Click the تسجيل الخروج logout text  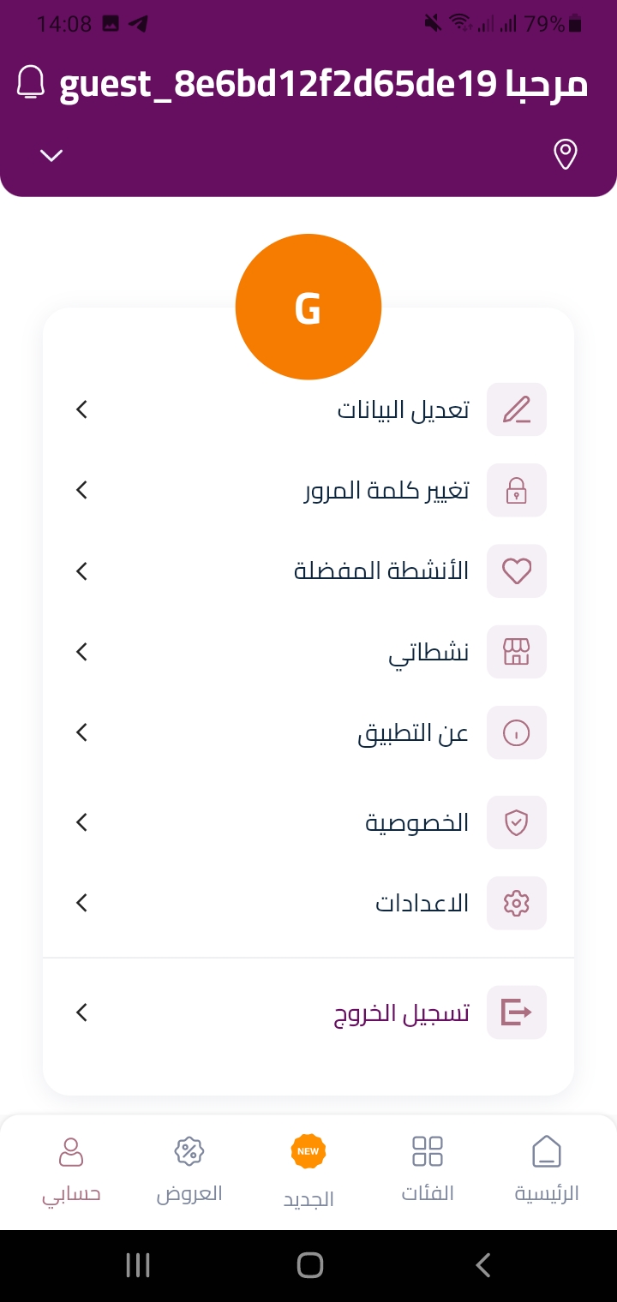click(x=401, y=1013)
